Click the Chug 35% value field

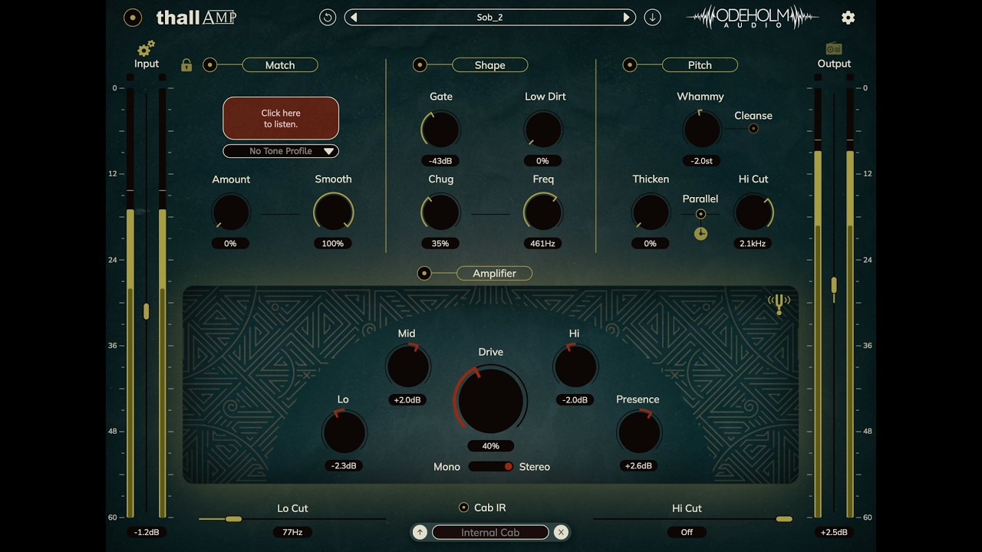coord(440,243)
